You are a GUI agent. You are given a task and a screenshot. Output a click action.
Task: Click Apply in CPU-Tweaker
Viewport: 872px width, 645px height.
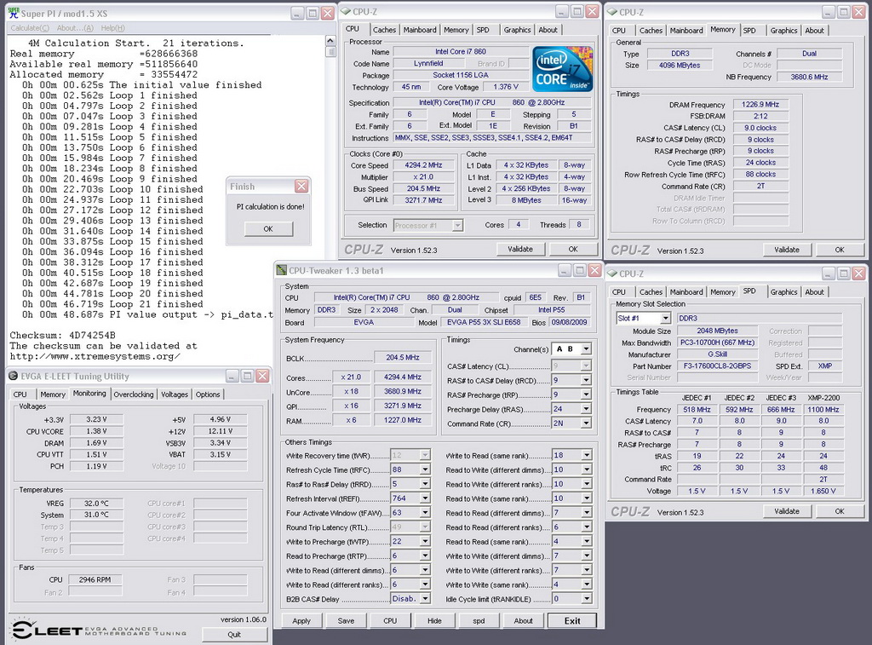(x=301, y=620)
